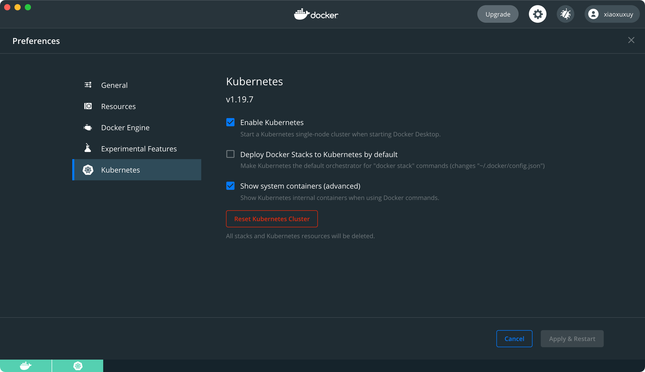Click the Experimental Features flask icon
Viewport: 645px width, 372px height.
click(88, 148)
